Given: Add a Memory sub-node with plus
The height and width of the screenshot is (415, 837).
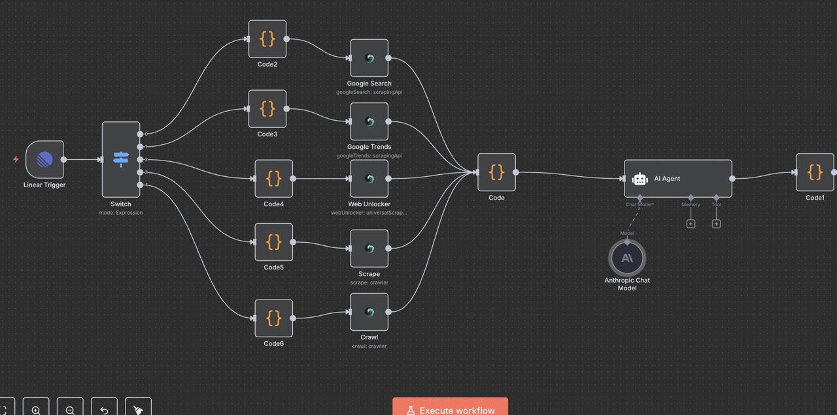Looking at the screenshot, I should [691, 224].
